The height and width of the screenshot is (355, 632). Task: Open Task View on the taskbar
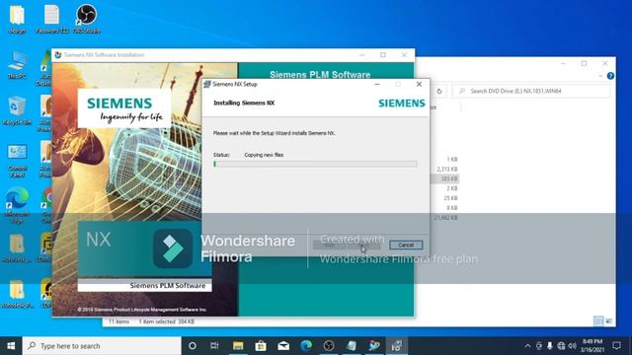pos(214,346)
